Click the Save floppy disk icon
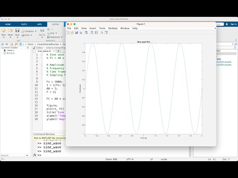Viewport: 238px width, 178px height. tap(17, 30)
